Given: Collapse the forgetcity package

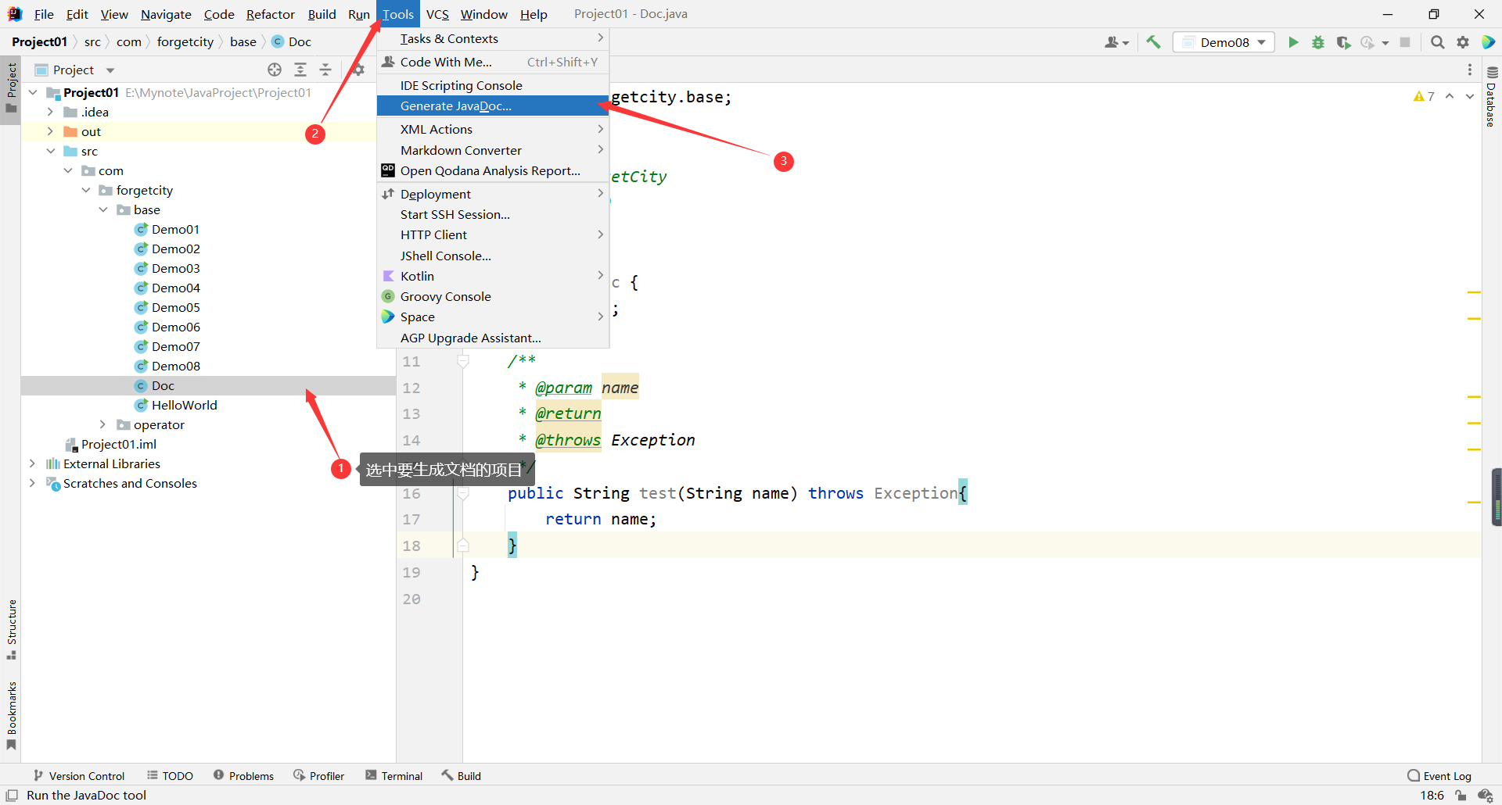Looking at the screenshot, I should click(86, 190).
